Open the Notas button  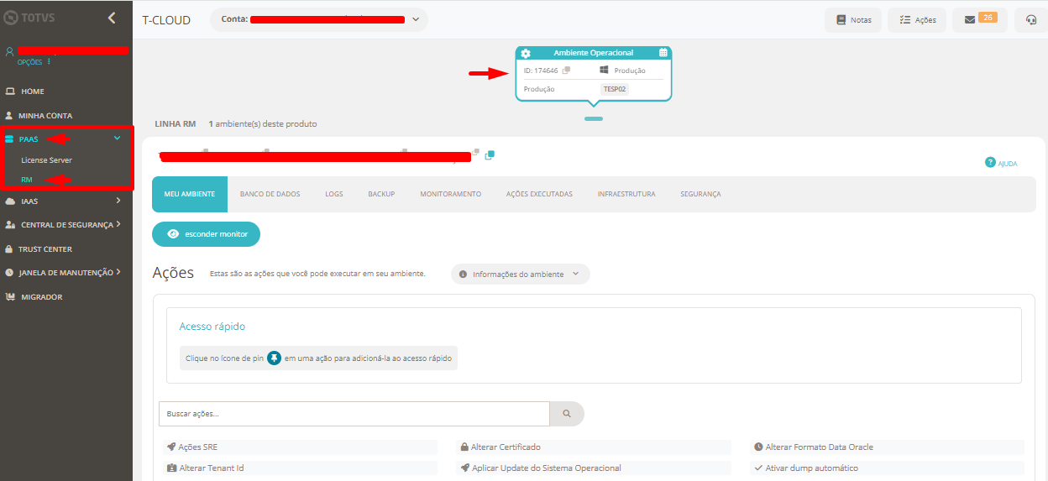point(853,19)
